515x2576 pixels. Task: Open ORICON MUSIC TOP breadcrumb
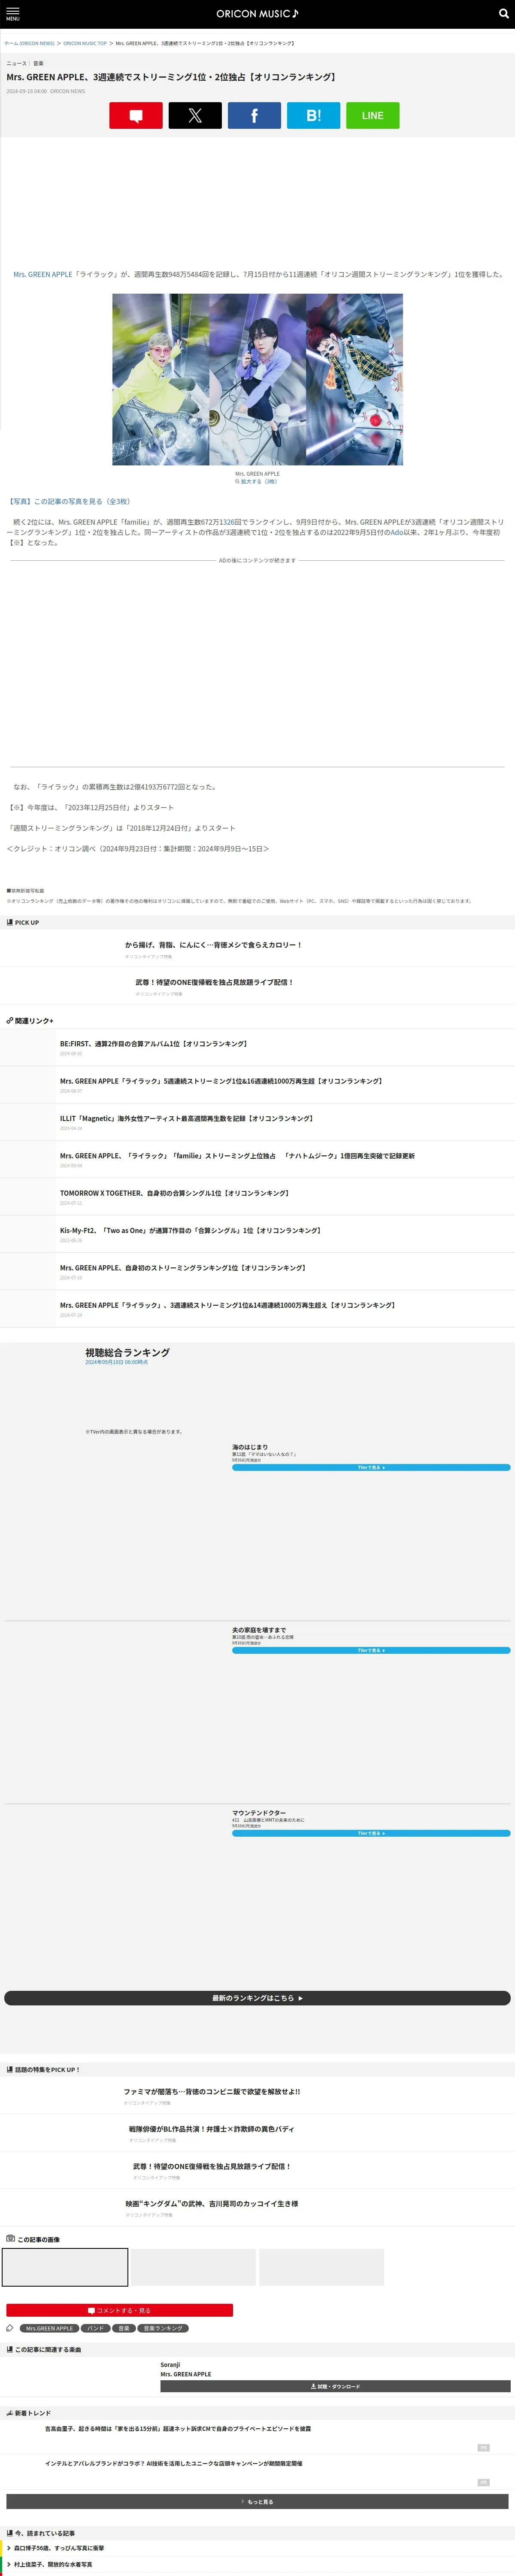[85, 43]
